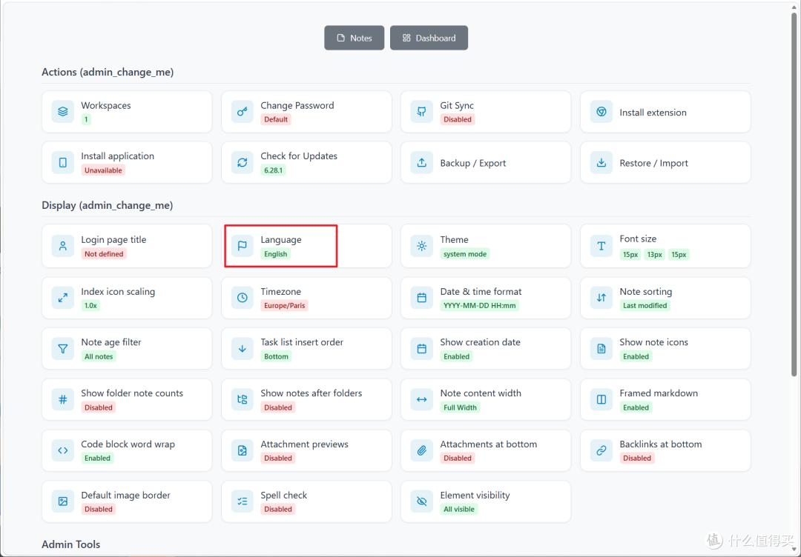Open the Backup / Export card

tap(486, 163)
